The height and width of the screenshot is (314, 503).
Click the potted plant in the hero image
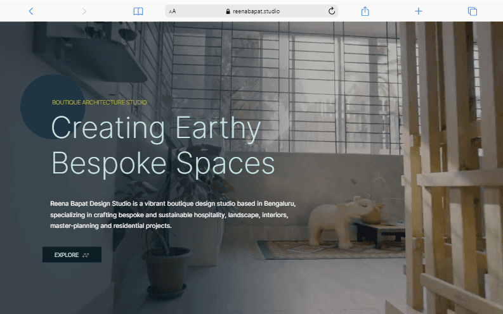(170, 221)
